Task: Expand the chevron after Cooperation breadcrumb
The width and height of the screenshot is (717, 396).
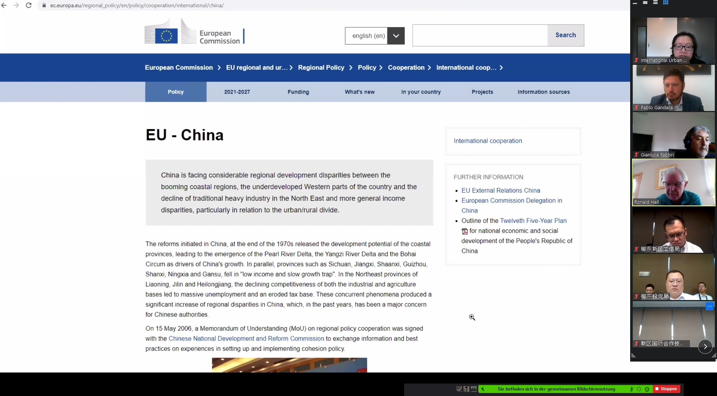Action: [x=429, y=68]
